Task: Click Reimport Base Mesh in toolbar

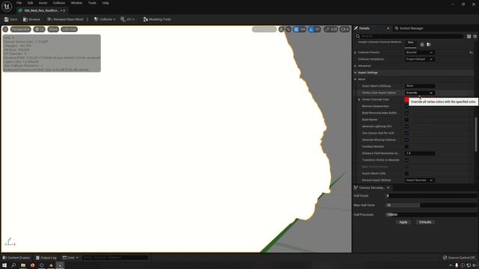Action: point(65,19)
